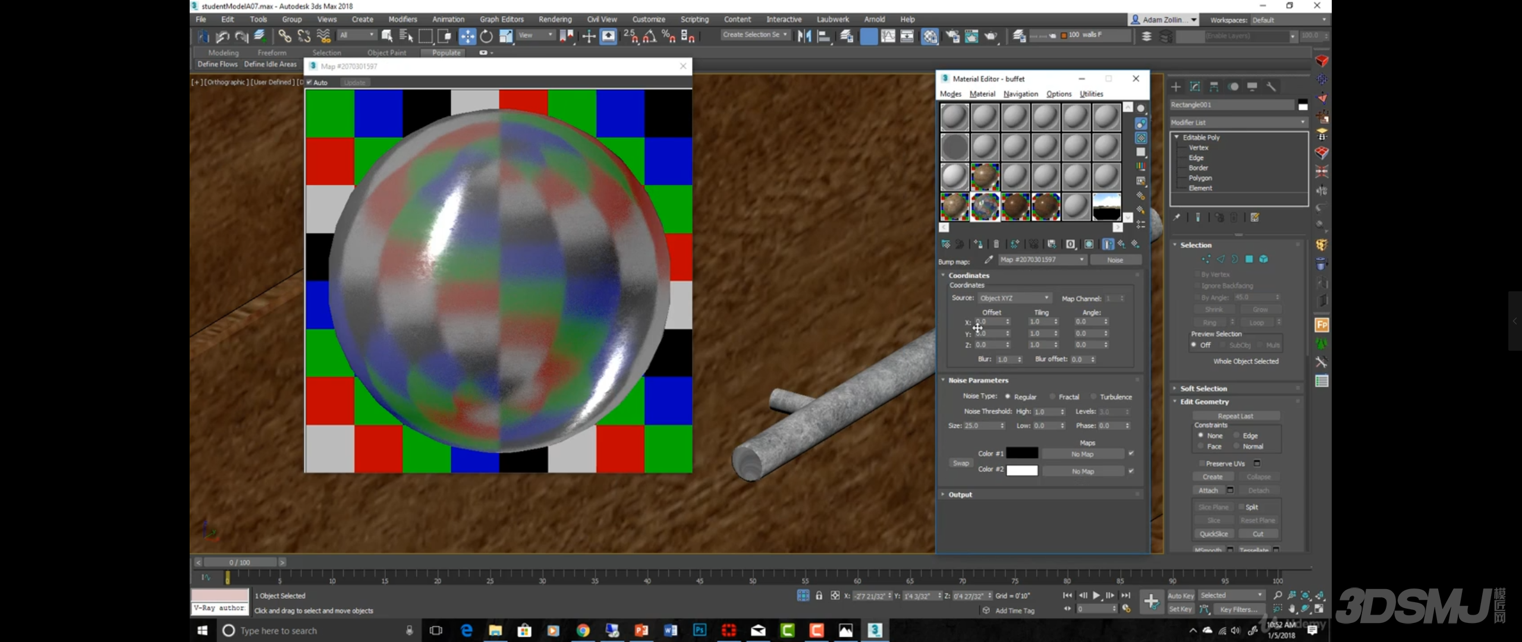The image size is (1522, 642).
Task: Open the Color #1 black swatch
Action: point(1021,454)
